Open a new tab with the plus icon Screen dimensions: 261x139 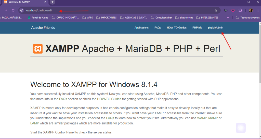[x=53, y=2]
